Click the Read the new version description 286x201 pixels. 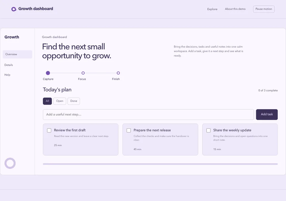coord(81,136)
